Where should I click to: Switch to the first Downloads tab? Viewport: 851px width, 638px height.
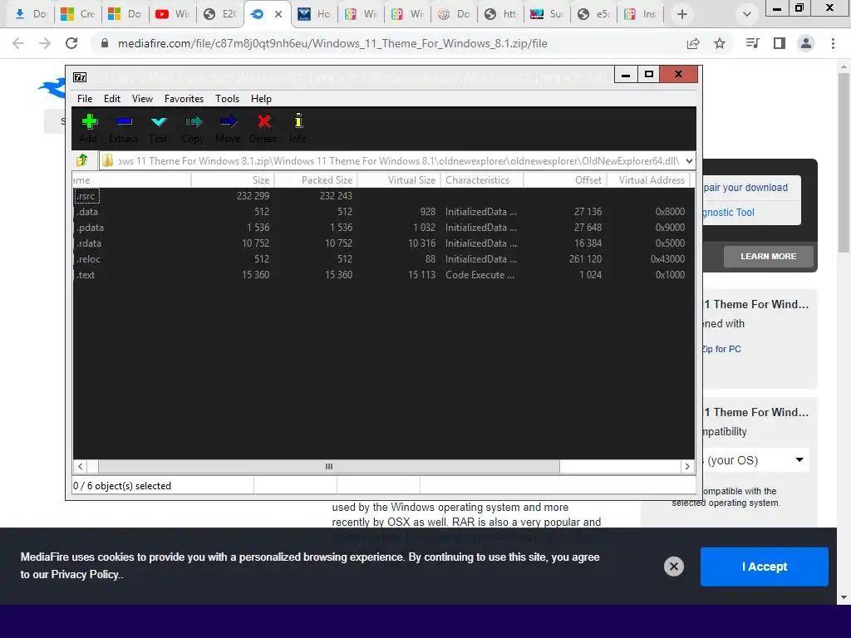tap(31, 14)
